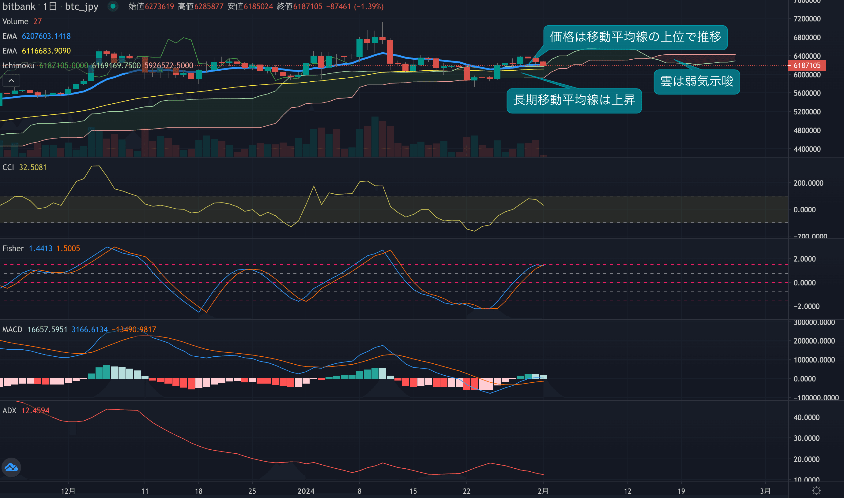Image resolution: width=844 pixels, height=498 pixels.
Task: Click the 2024 label on time axis
Action: [x=306, y=491]
